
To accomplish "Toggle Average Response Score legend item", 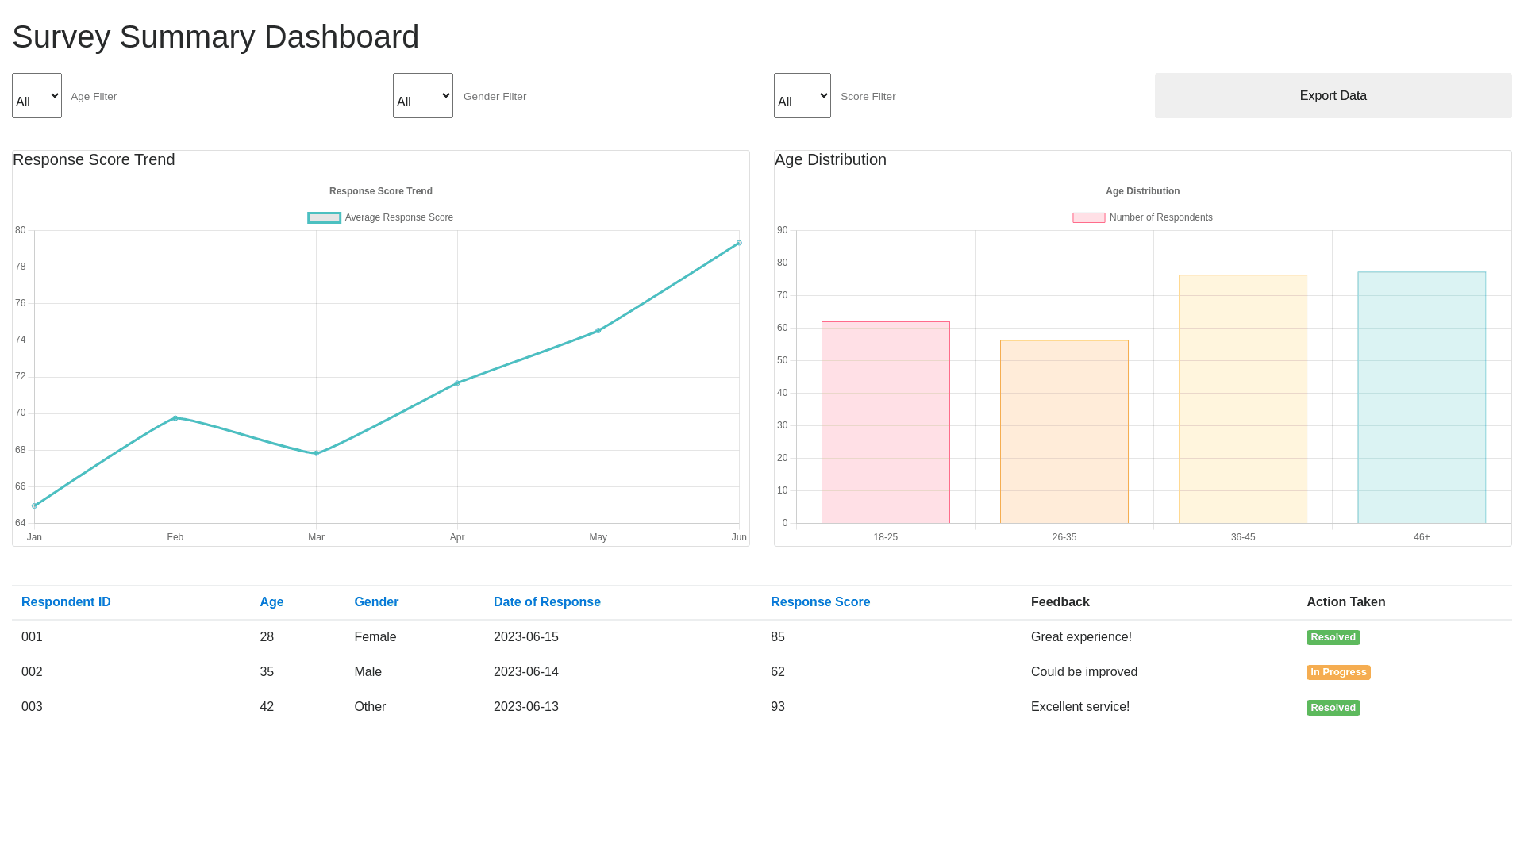I will click(380, 217).
